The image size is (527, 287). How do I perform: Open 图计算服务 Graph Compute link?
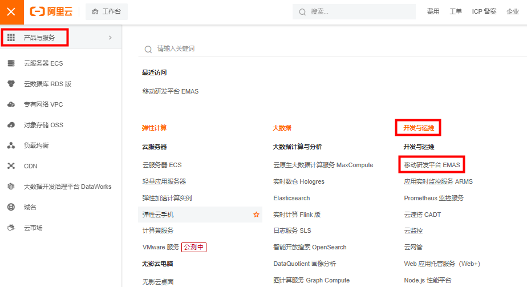pos(311,280)
